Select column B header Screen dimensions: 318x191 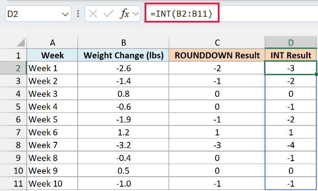(123, 43)
